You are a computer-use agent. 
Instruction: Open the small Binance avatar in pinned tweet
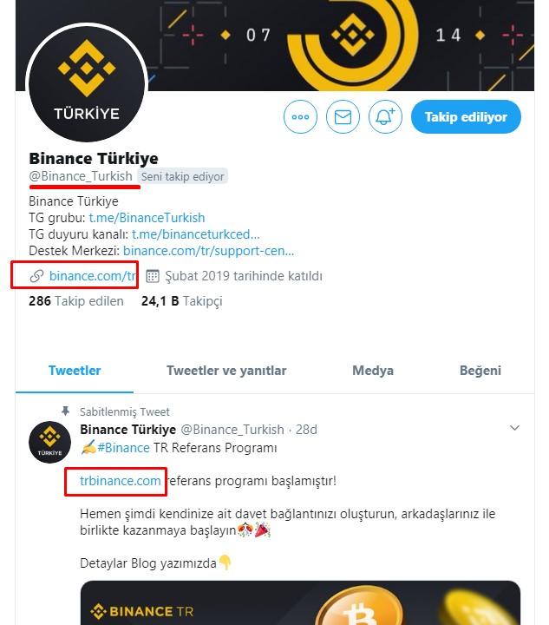click(x=49, y=442)
